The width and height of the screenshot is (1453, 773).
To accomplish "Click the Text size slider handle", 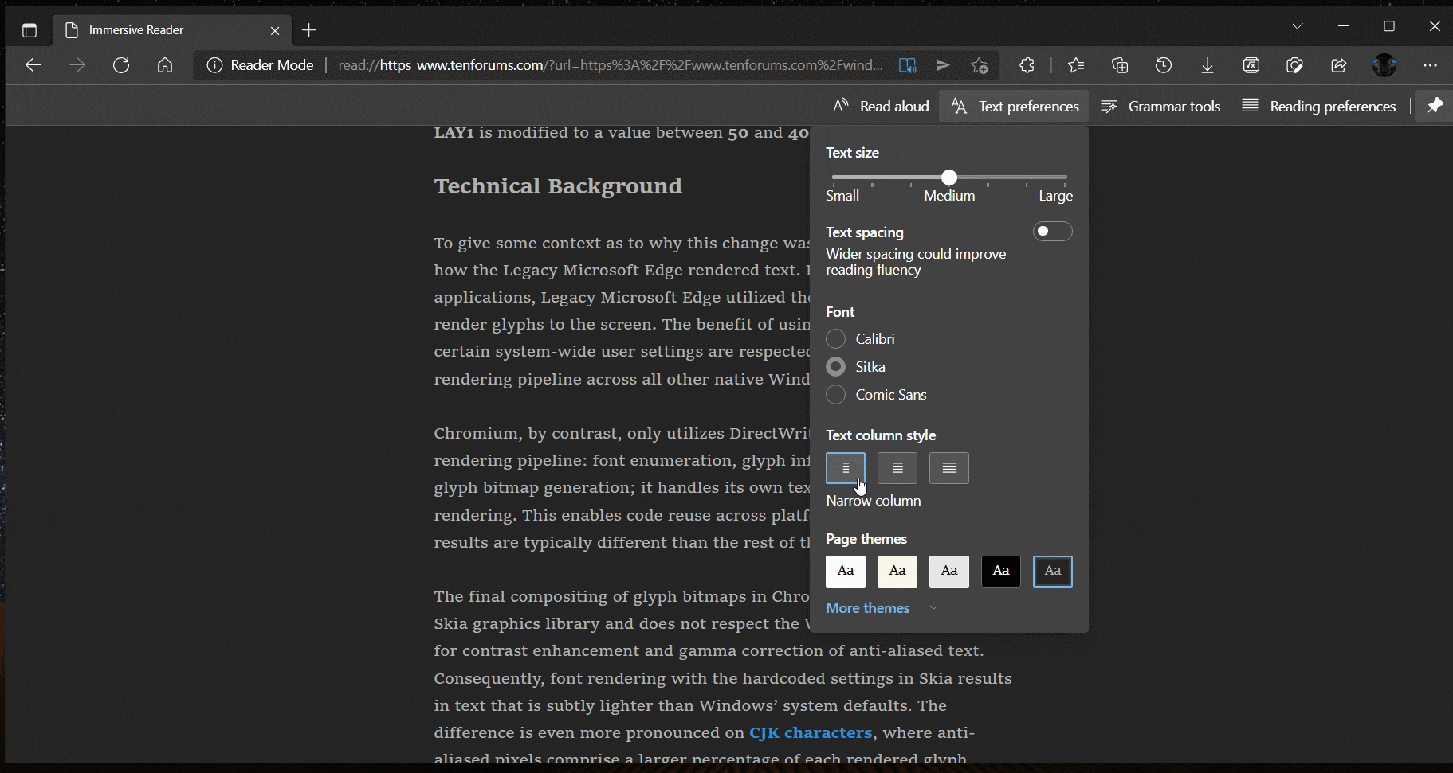I will 948,178.
